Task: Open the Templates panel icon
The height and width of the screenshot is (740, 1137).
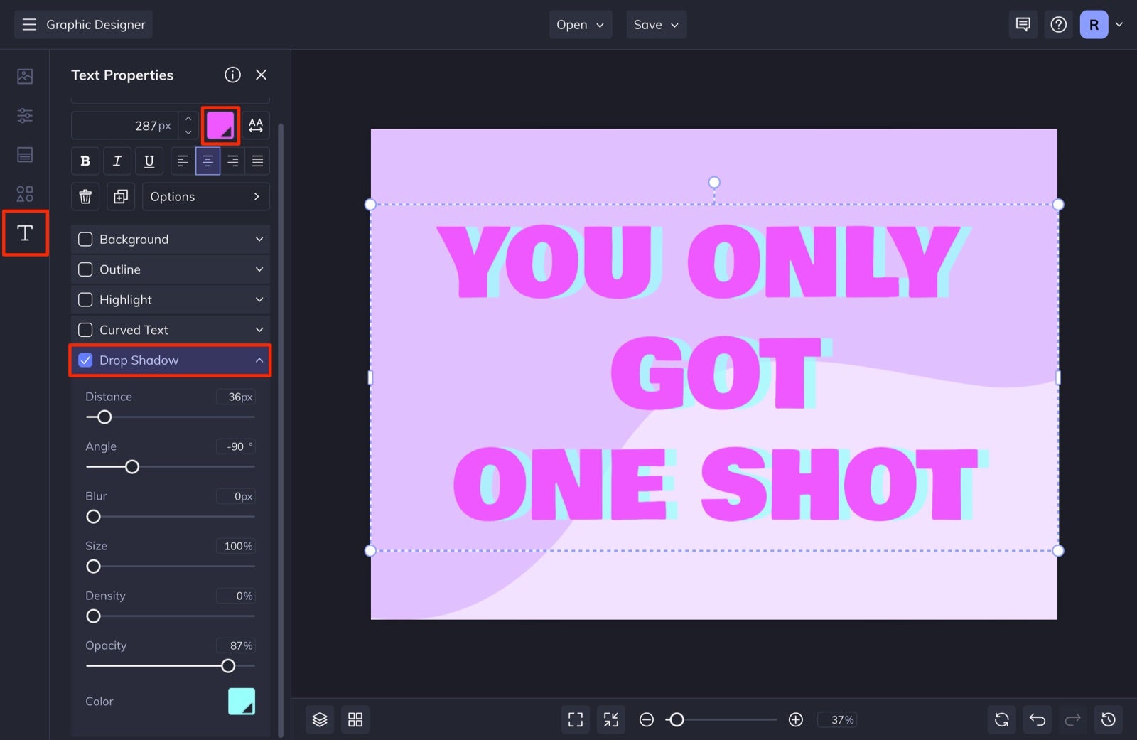Action: [x=25, y=154]
